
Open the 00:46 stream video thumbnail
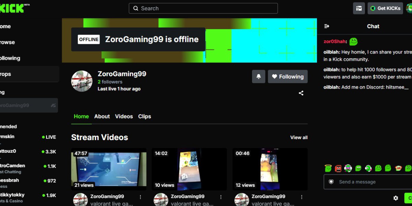tap(270, 169)
